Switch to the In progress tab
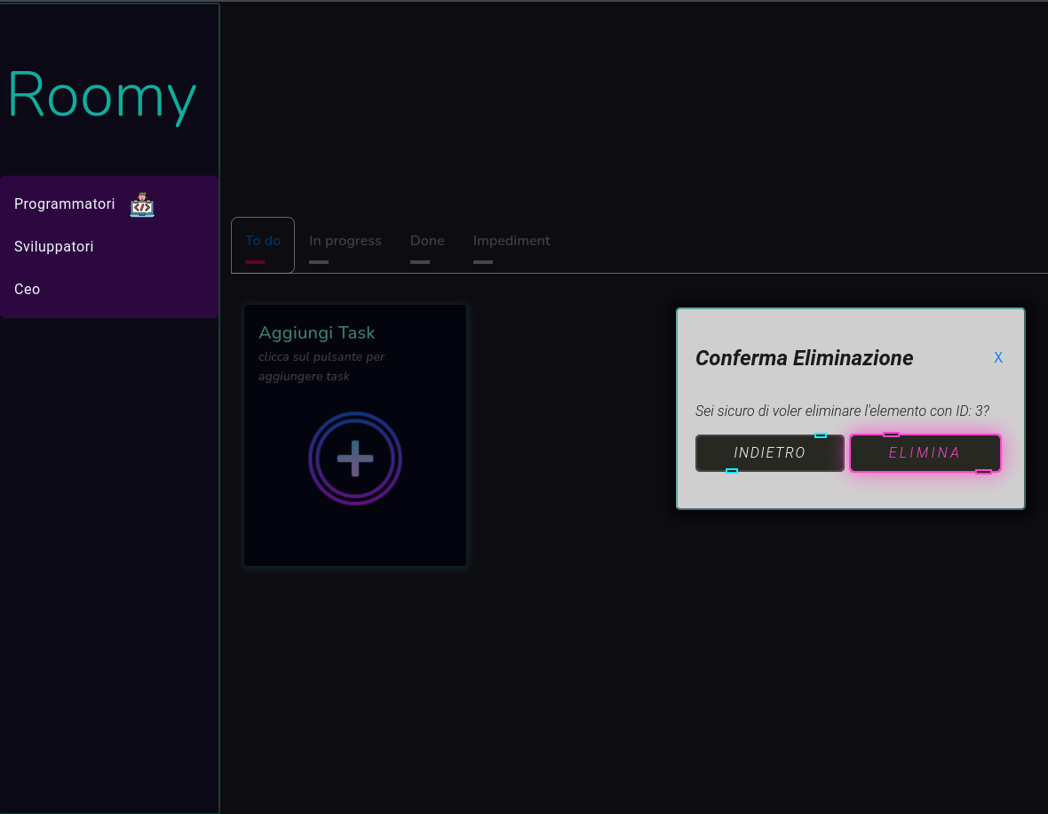The width and height of the screenshot is (1048, 814). [345, 240]
